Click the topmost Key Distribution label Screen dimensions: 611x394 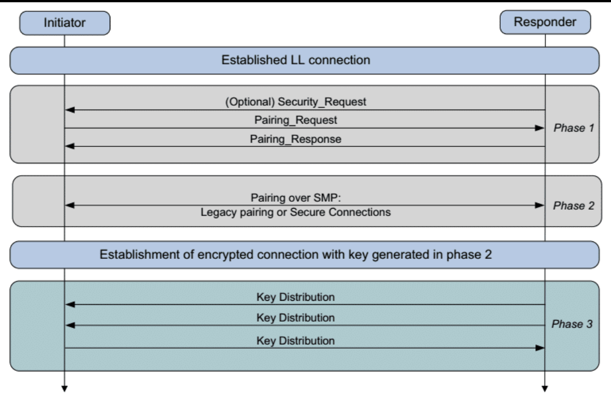(296, 297)
